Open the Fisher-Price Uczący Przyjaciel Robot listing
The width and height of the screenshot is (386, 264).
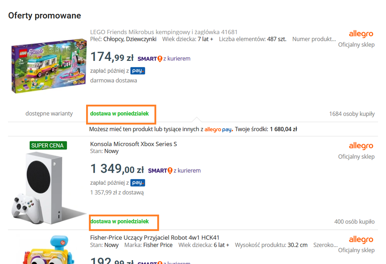tap(155, 237)
